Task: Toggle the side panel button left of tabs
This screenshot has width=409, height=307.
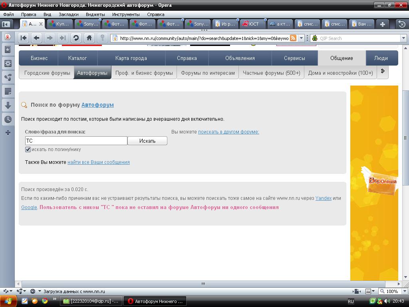Action: click(x=6, y=24)
